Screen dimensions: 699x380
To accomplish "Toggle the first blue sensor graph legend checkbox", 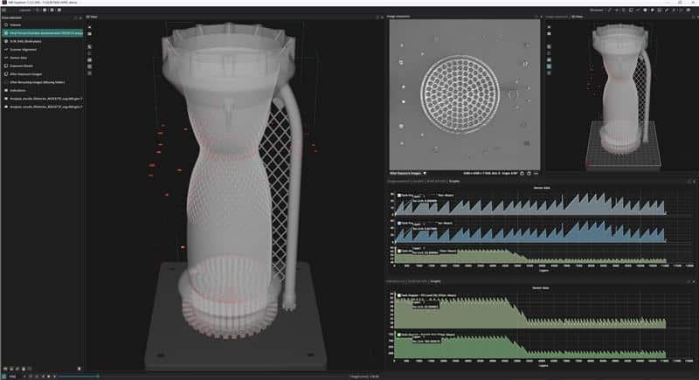I will tap(399, 196).
